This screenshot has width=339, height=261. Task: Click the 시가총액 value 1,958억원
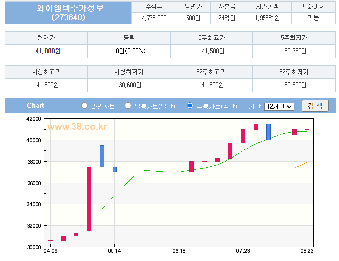[267, 18]
